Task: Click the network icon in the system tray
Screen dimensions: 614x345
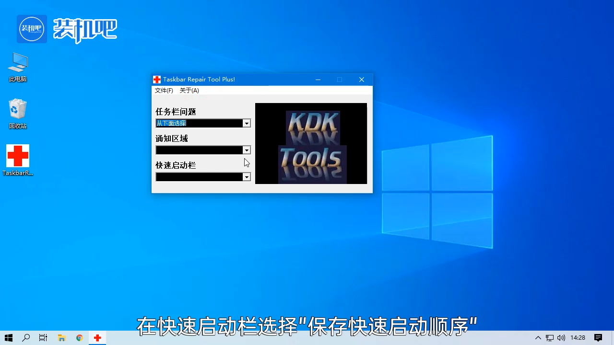Action: tap(549, 338)
